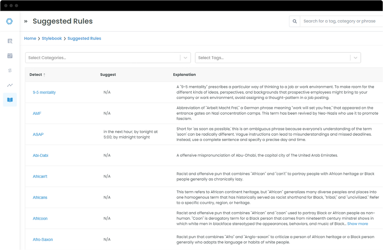Open the "9-5 mentality" rule
This screenshot has width=383, height=250.
pos(44,93)
